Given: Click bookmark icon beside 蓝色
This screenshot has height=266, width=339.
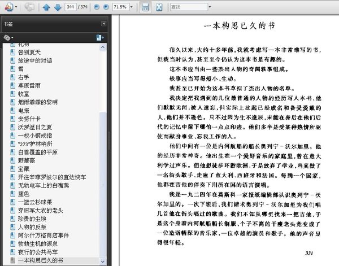Looking at the screenshot, I should tap(13, 194).
